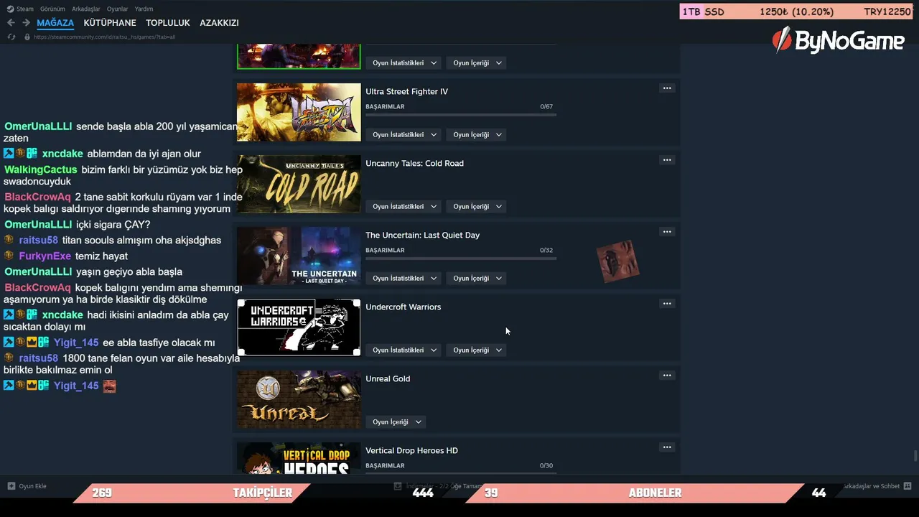Click The Uncertain achievements progress bar

(461, 258)
